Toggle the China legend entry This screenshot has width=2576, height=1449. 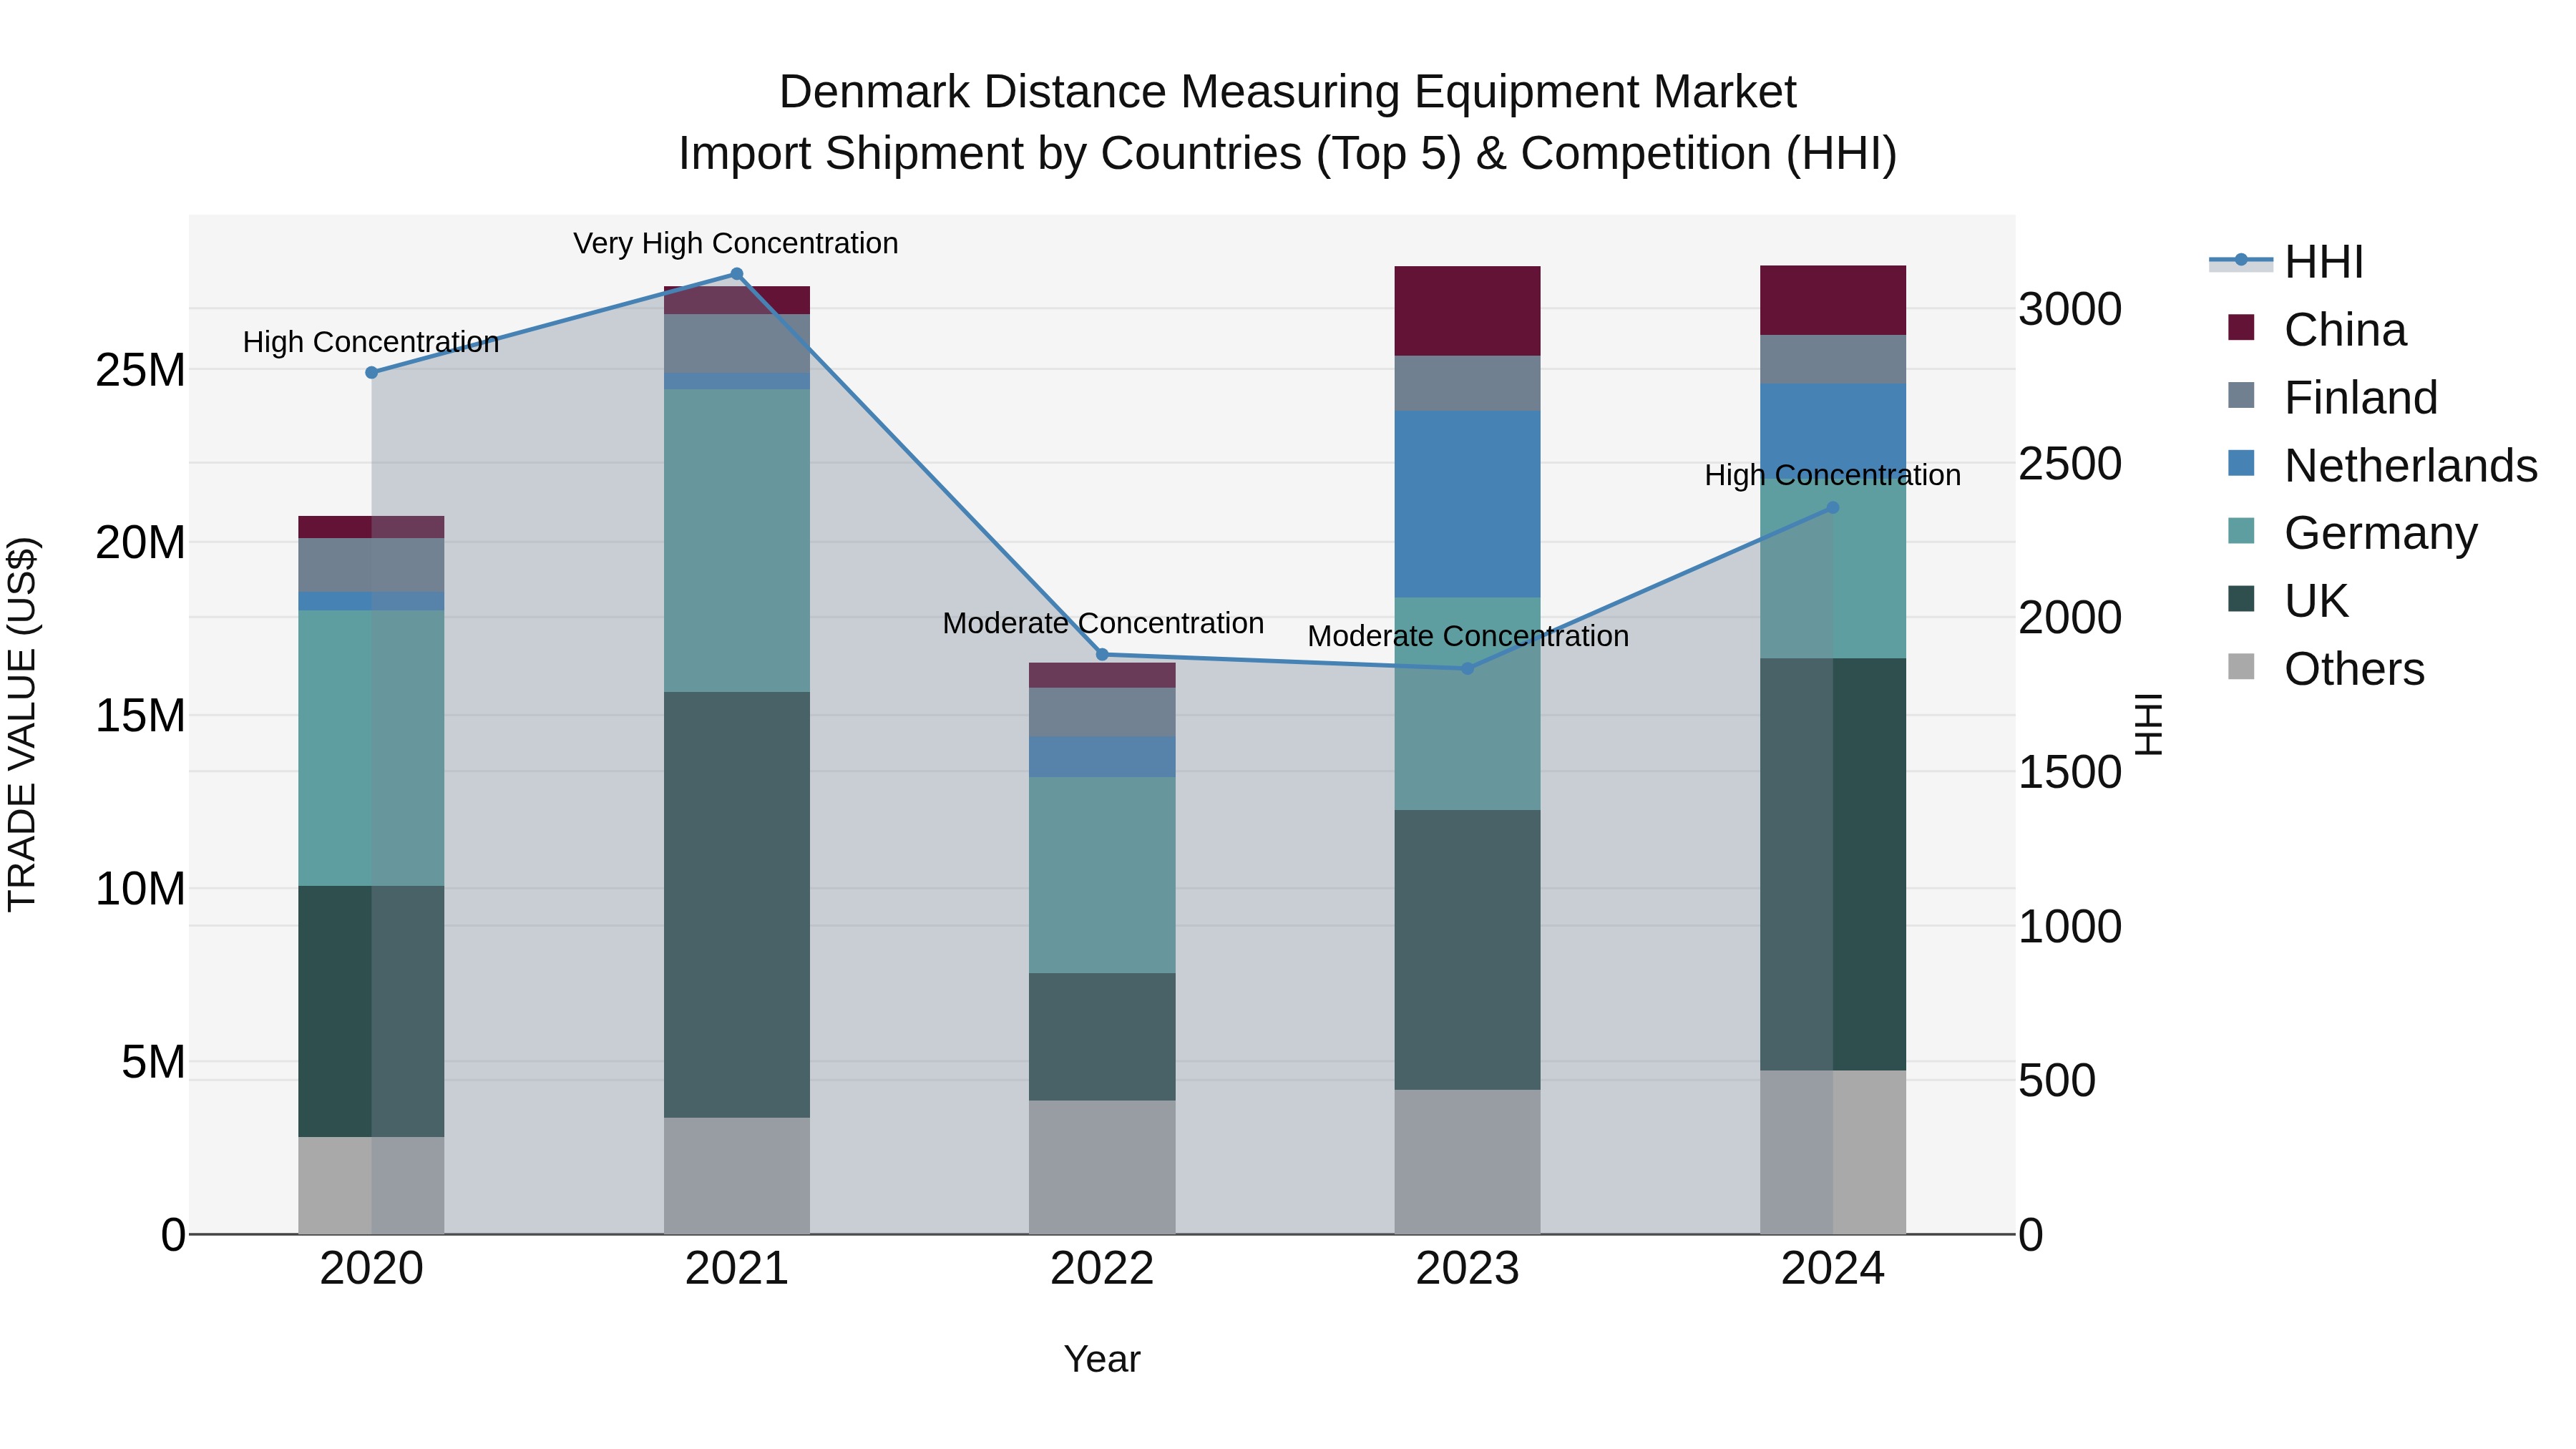coord(2317,330)
